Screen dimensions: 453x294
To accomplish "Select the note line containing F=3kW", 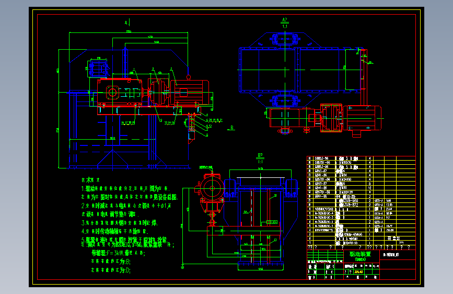I will click(x=118, y=253).
